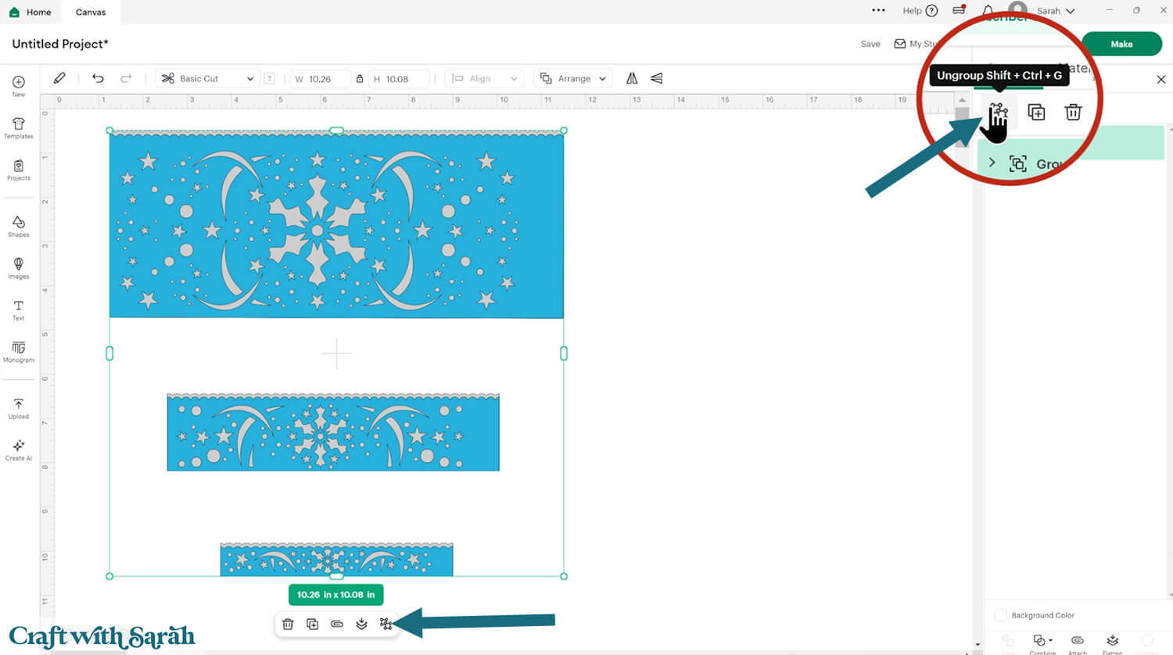Open the notifications bell
Screen dimensions: 1173x655
(x=988, y=10)
